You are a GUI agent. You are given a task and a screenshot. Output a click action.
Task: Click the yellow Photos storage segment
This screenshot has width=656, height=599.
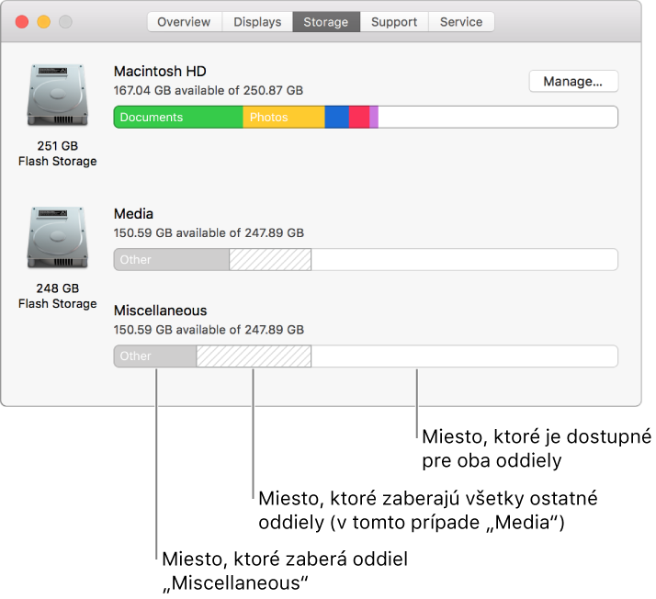284,117
